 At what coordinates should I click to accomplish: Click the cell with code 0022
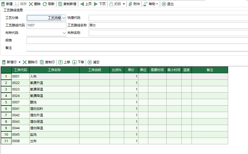coord(20,83)
